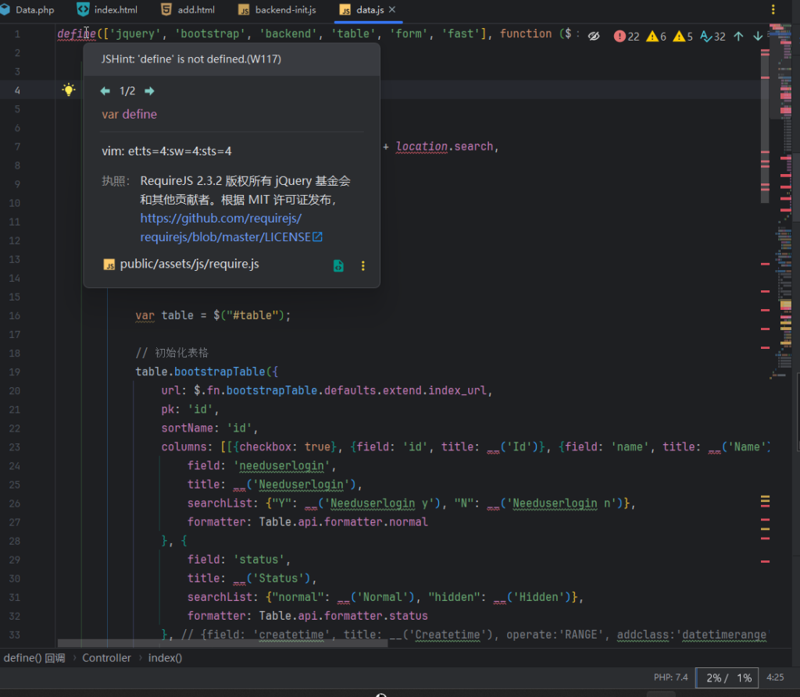
Task: Click the Controller breadcrumb item
Action: tap(107, 658)
